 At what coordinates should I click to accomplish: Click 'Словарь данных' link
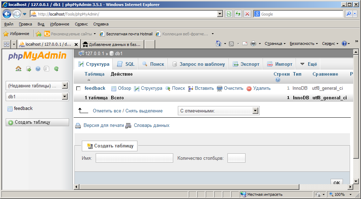(x=152, y=125)
